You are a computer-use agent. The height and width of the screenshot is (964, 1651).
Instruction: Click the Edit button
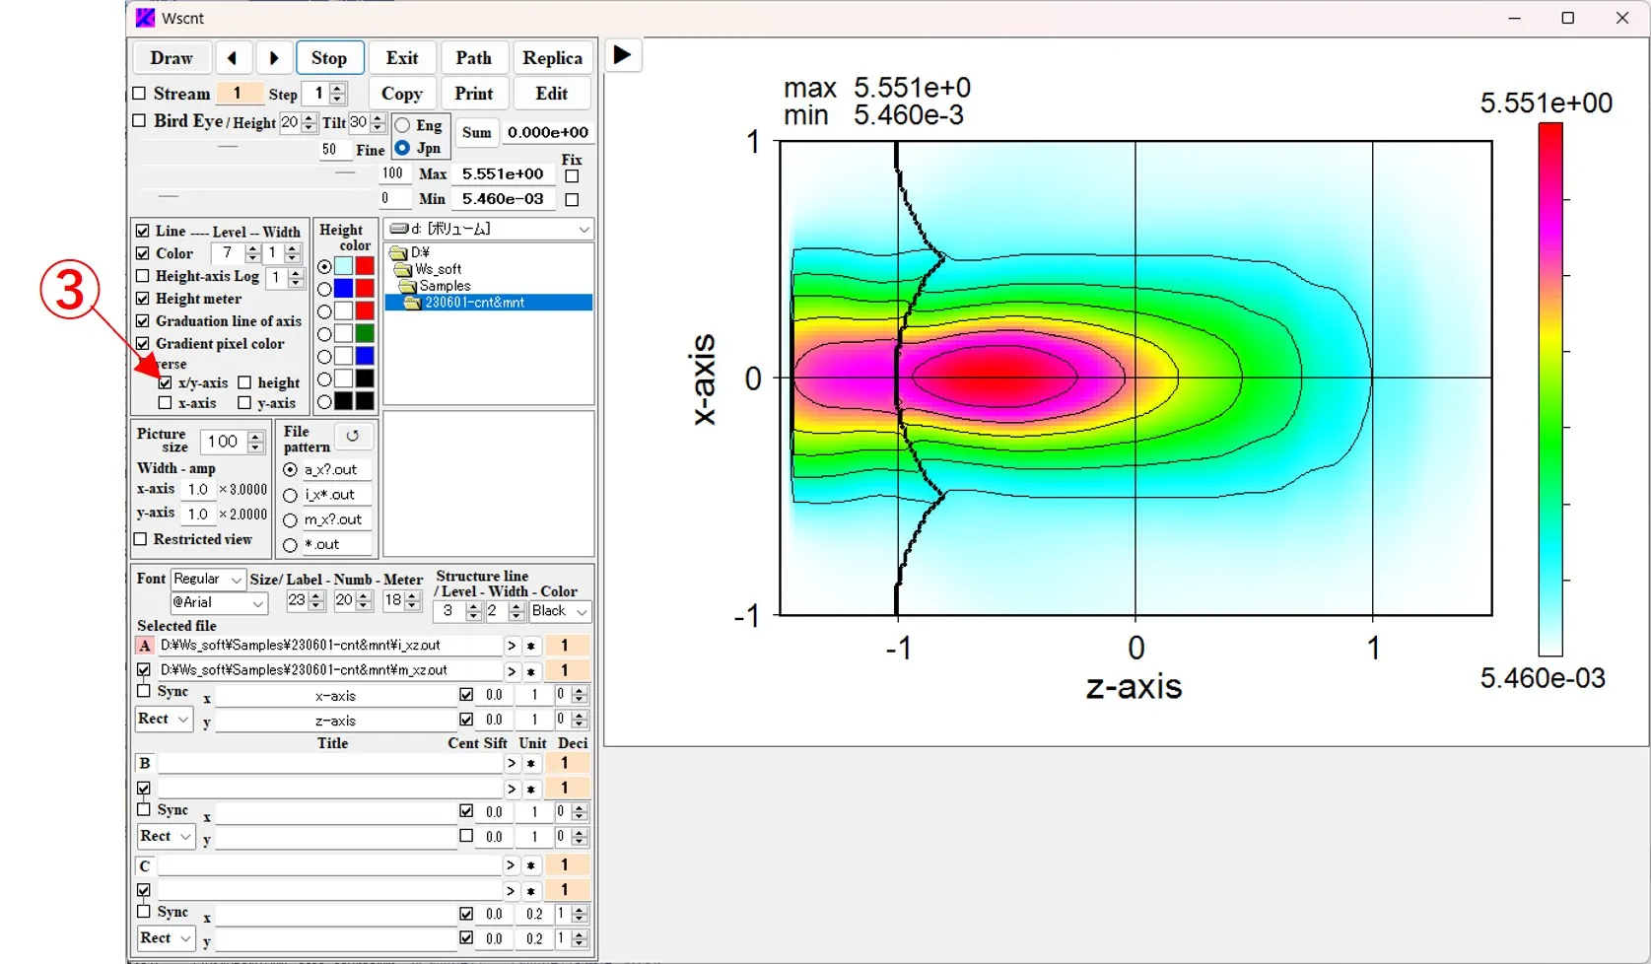[x=552, y=94]
